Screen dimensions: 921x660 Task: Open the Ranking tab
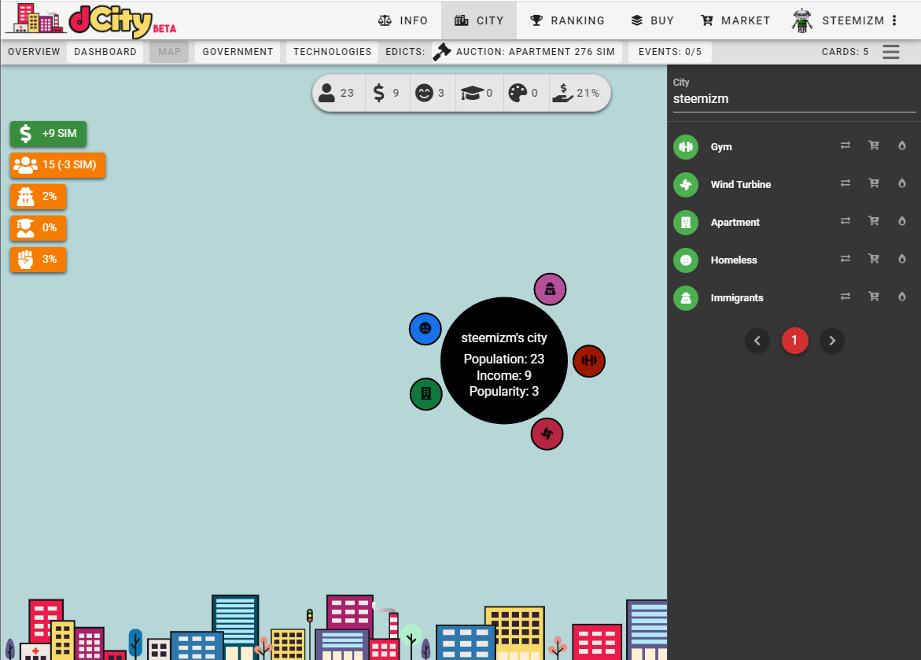(567, 20)
